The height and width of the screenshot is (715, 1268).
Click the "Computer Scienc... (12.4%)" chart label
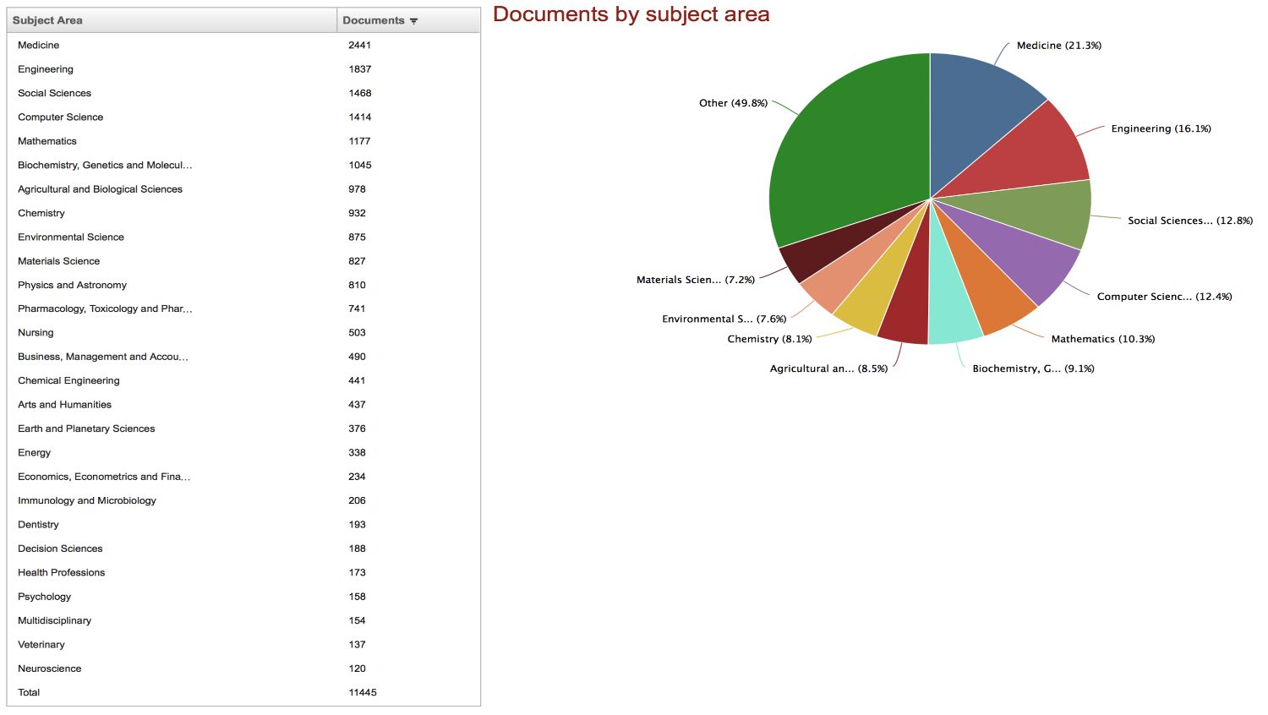(x=1164, y=297)
